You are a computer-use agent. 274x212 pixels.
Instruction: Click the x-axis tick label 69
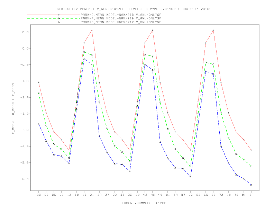213,195
